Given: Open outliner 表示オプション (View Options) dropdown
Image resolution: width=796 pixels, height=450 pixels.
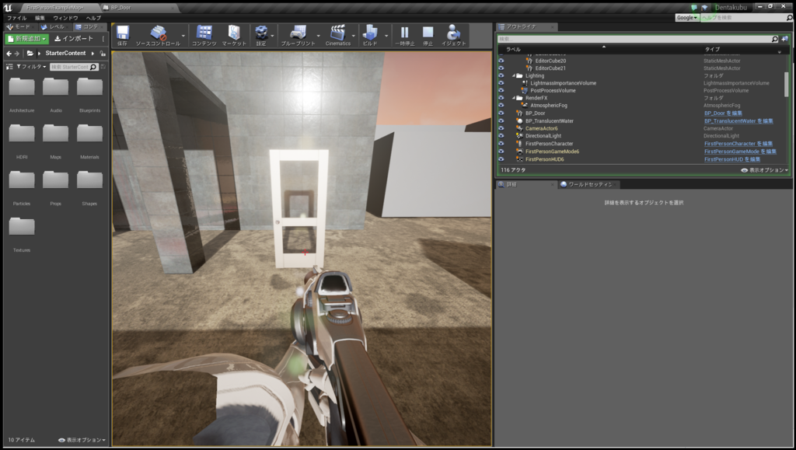Looking at the screenshot, I should [765, 170].
